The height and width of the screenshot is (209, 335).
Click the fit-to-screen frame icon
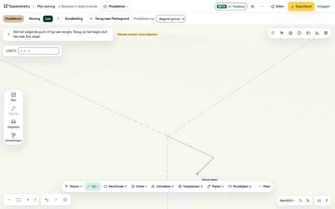[19, 200]
